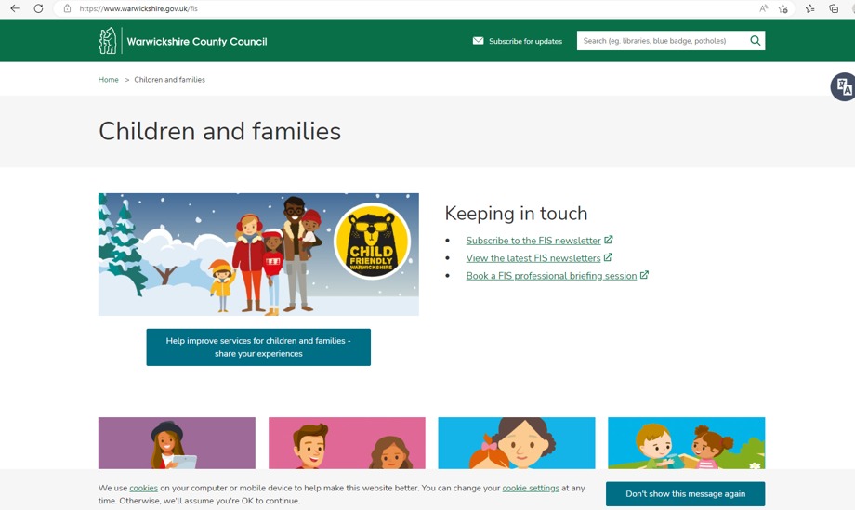The image size is (855, 510).
Task: Click the browser back arrow
Action: coord(15,8)
